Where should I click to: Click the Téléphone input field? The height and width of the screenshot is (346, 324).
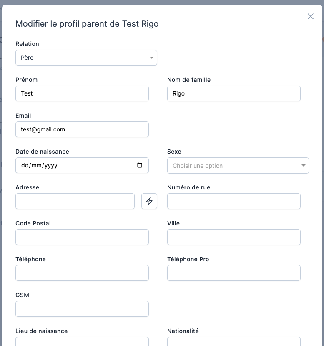click(x=82, y=273)
